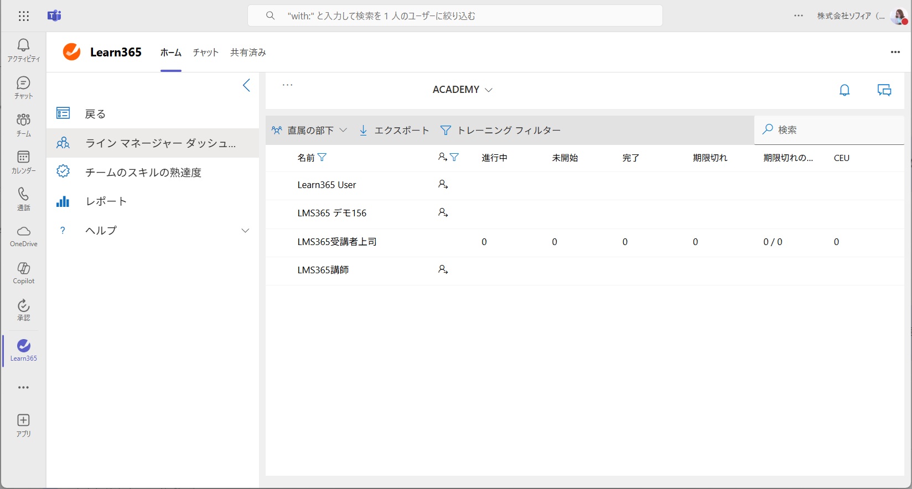This screenshot has width=912, height=489.
Task: Sort by the 進行中 column header
Action: point(494,158)
